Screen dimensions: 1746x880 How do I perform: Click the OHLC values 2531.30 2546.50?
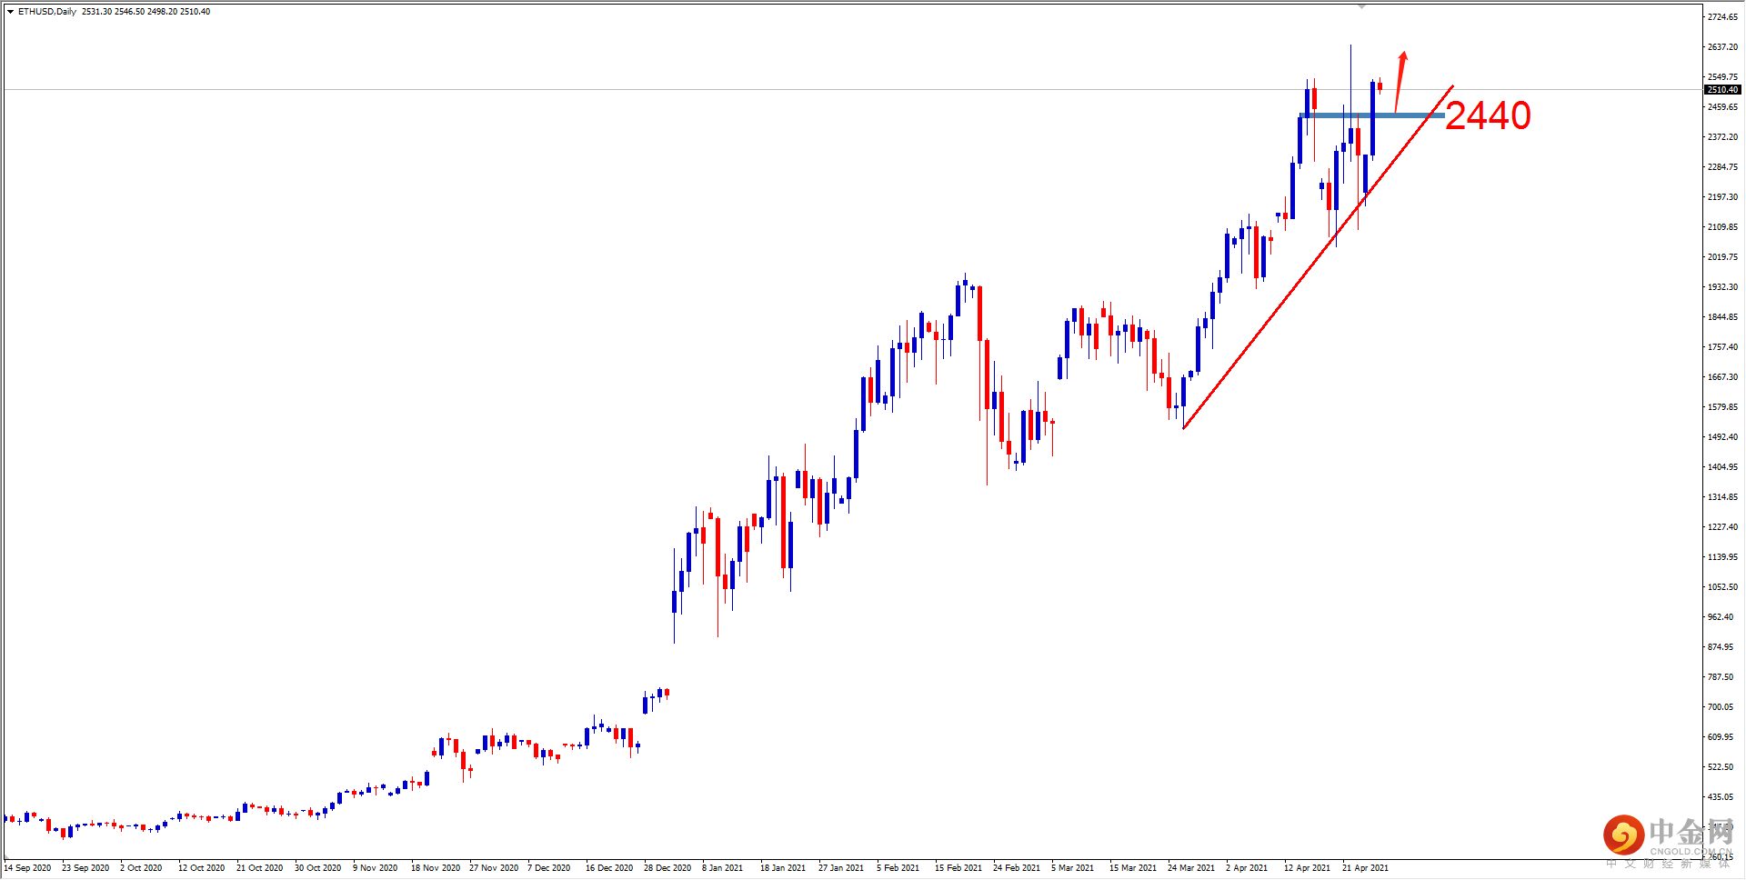[x=113, y=12]
